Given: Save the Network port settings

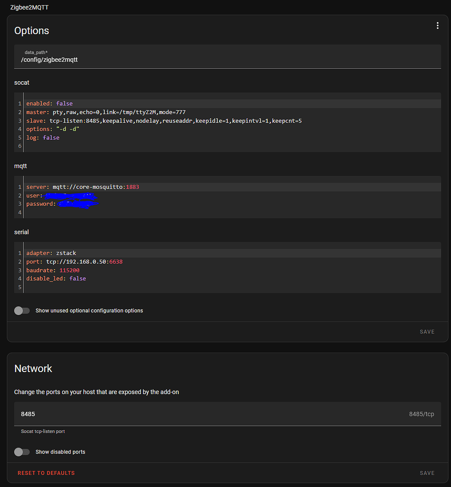Looking at the screenshot, I should pyautogui.click(x=427, y=472).
